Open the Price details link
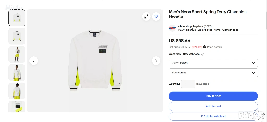This screenshot has height=122, width=267. 214,47
